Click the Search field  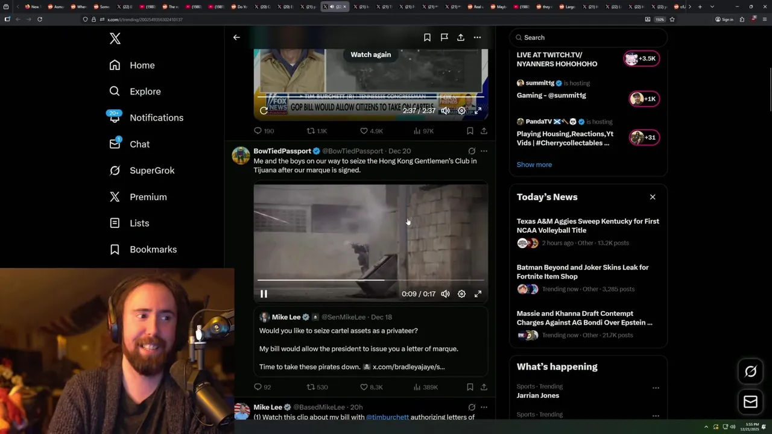tap(588, 37)
